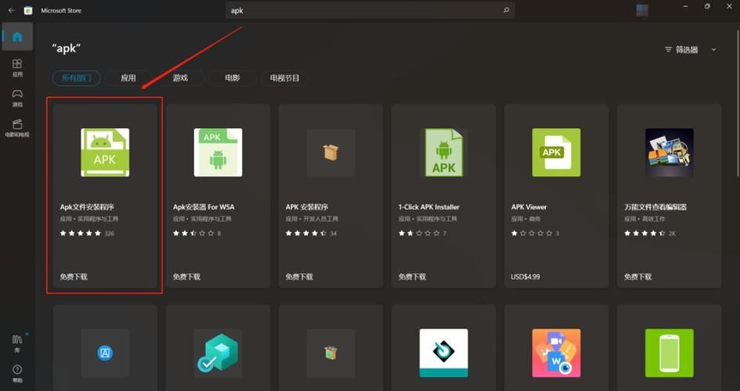Click the Apk安装器 For WSA title text
This screenshot has width=740, height=391.
point(204,206)
